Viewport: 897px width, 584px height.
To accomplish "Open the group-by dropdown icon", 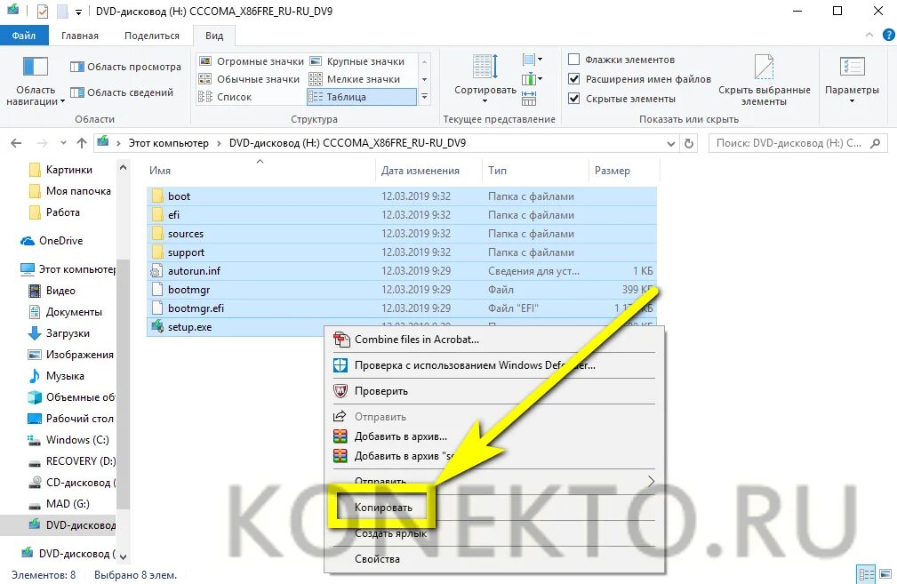I will coord(532,60).
